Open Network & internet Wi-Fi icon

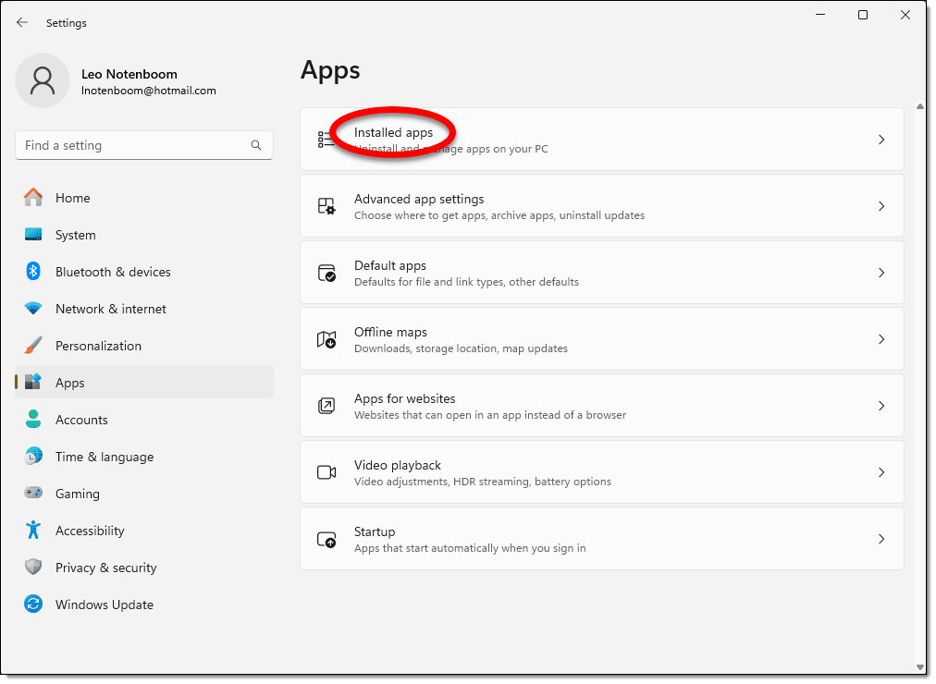[x=33, y=309]
